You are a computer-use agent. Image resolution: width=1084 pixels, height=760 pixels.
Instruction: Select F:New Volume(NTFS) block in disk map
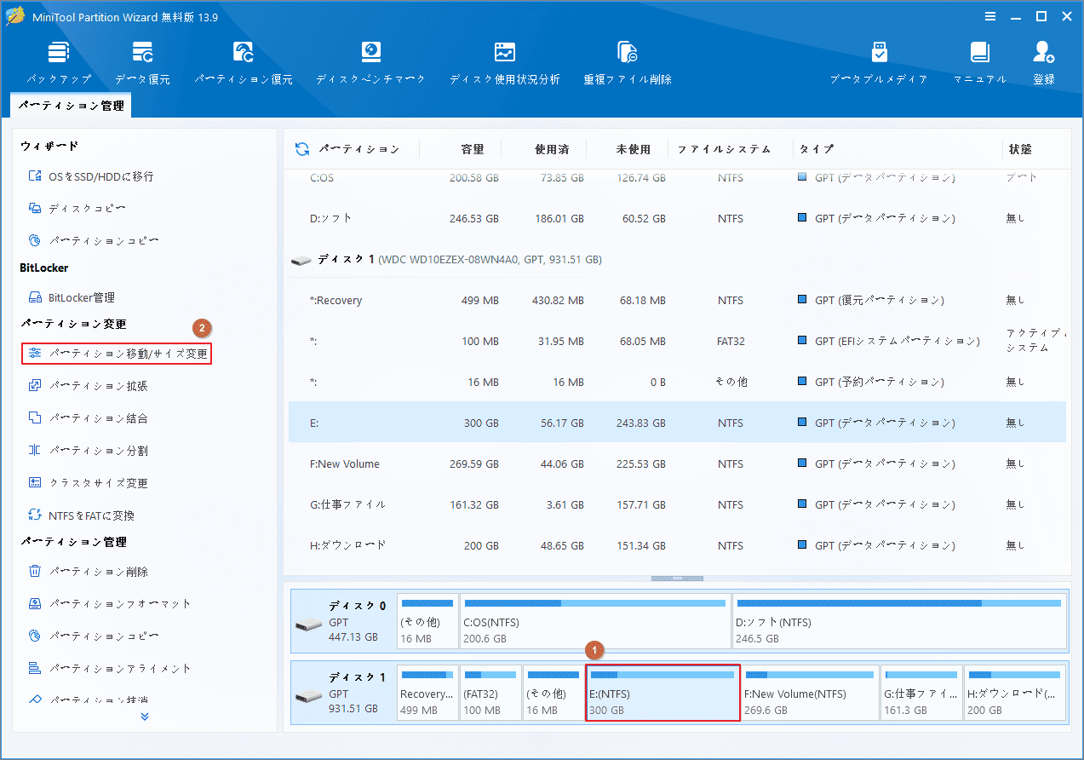point(810,694)
